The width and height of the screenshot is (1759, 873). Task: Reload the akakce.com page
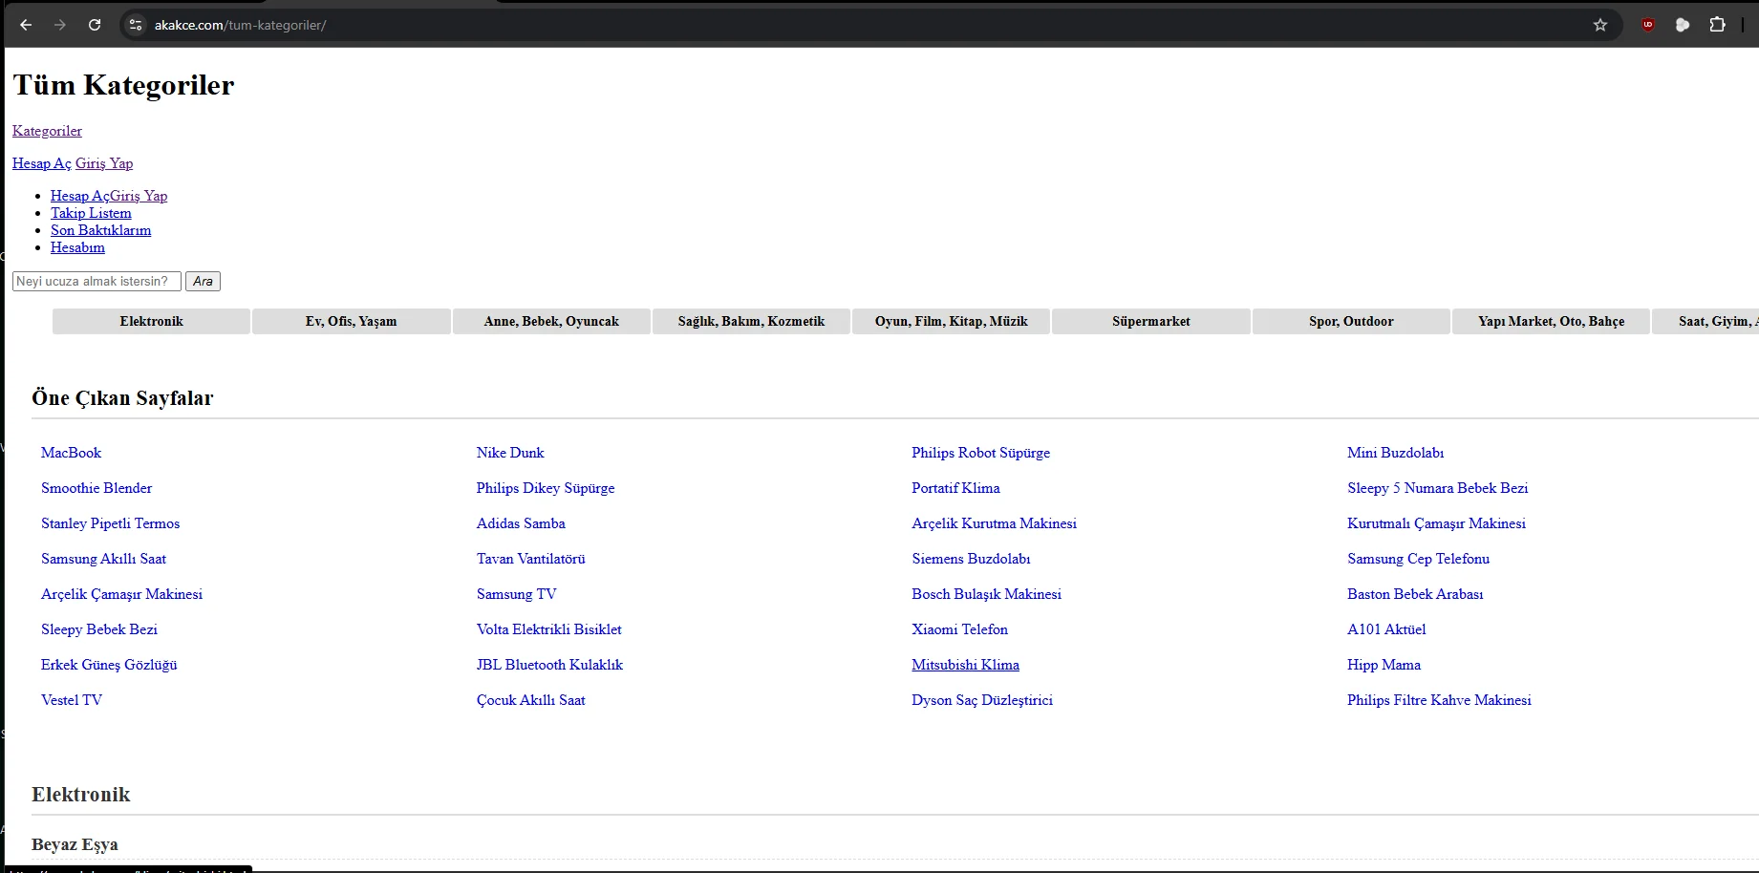95,25
